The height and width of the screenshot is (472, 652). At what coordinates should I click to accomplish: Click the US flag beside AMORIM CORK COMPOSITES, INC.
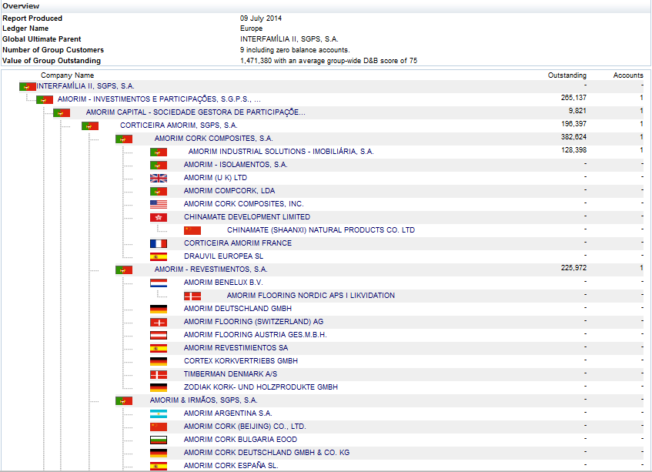pos(159,205)
